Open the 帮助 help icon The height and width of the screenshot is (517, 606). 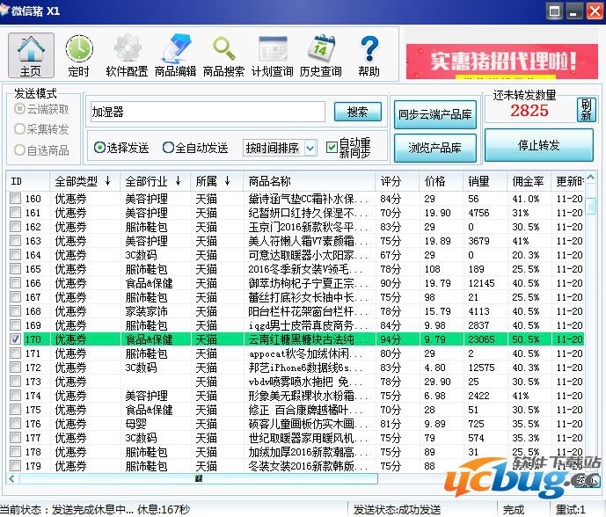click(369, 55)
